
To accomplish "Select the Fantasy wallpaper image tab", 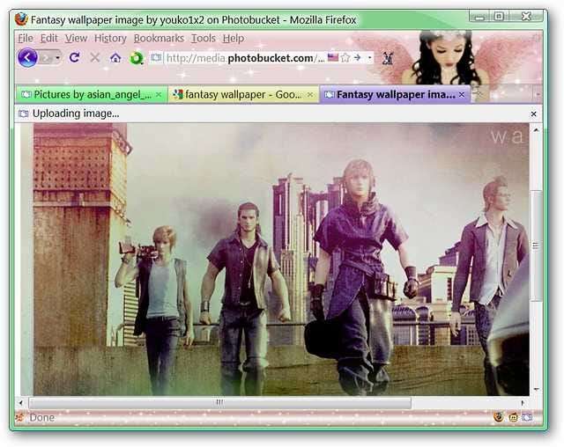I will 395,94.
